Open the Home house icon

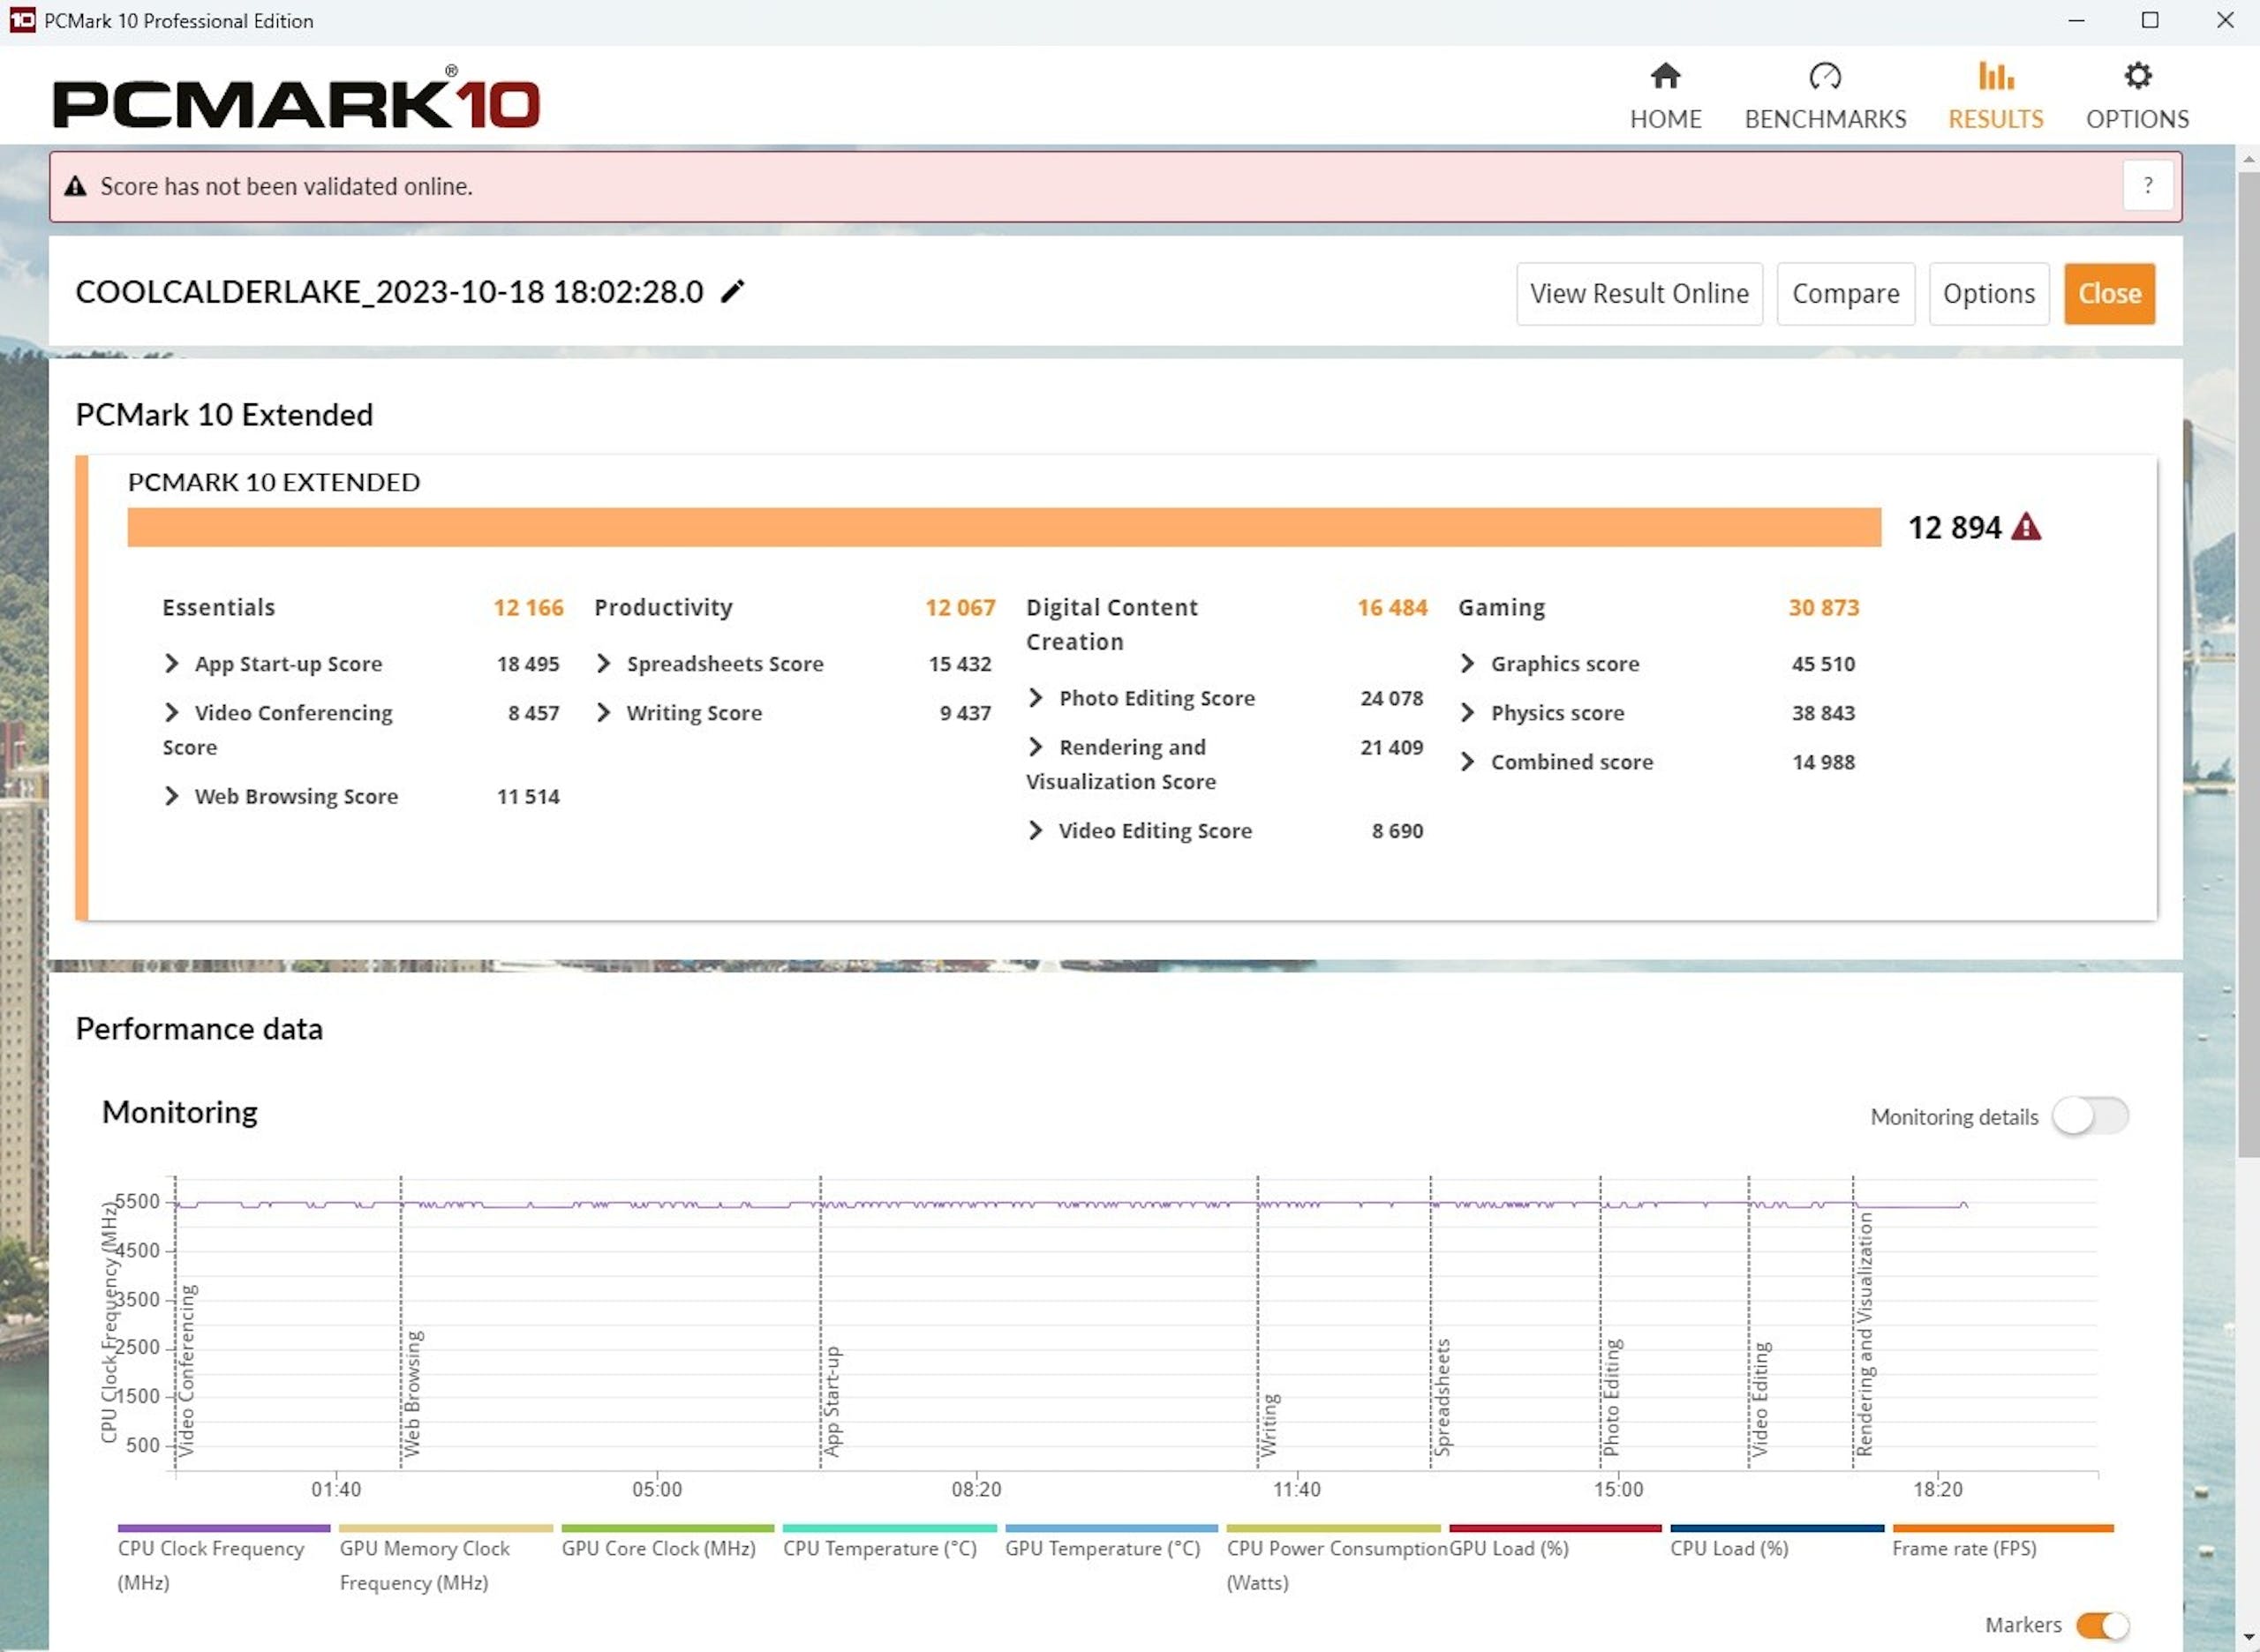[x=1665, y=76]
